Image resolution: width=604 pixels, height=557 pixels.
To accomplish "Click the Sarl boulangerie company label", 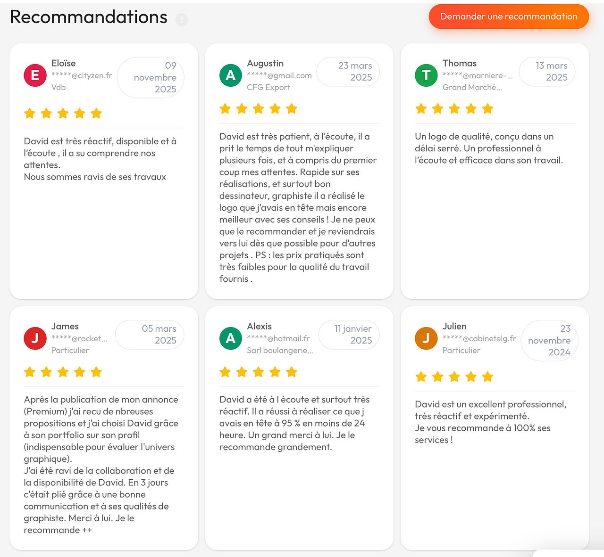I will [280, 350].
